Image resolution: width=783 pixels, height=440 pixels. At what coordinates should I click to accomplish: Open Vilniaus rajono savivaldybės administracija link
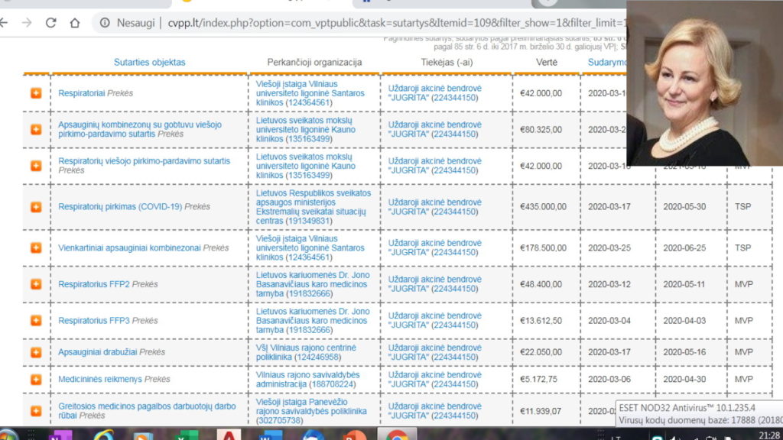click(x=307, y=380)
